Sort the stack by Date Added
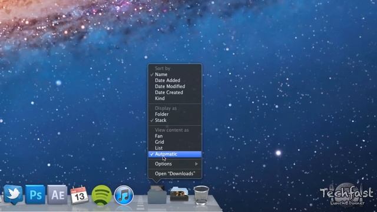Viewport: 377px width, 212px height. (175, 81)
